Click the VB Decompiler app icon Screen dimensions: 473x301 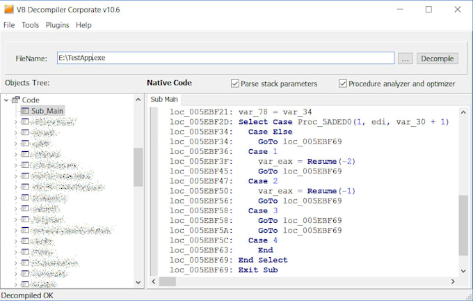coord(9,9)
